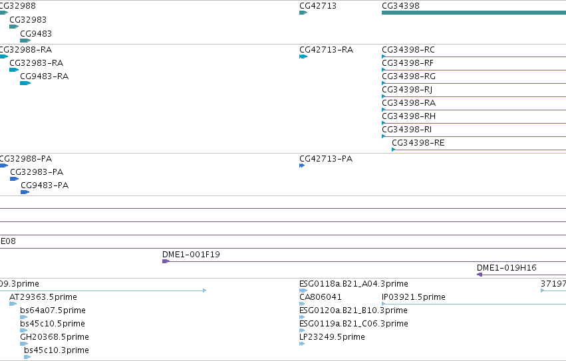
Task: Click the CG42713 gene arrow glyph
Action: (303, 13)
